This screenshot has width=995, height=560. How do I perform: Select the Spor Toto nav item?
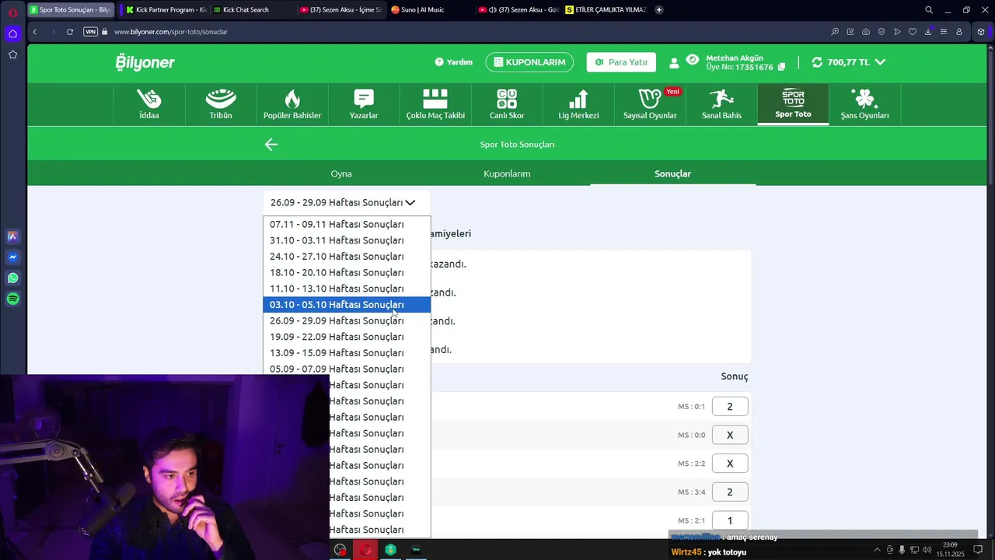pyautogui.click(x=793, y=104)
